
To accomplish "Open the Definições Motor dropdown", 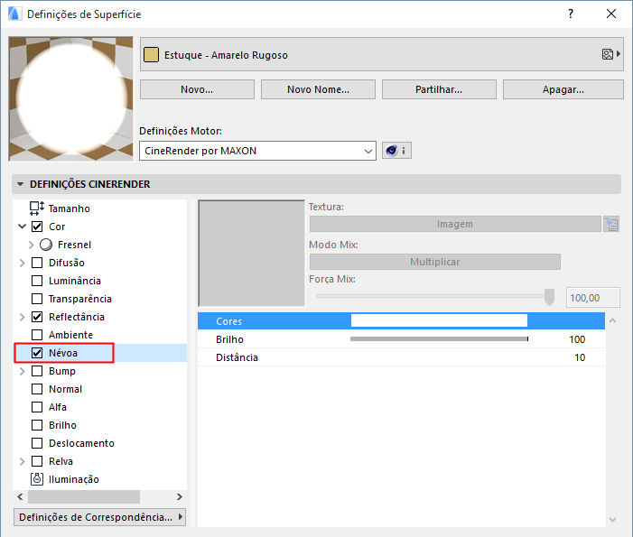I will tap(257, 151).
